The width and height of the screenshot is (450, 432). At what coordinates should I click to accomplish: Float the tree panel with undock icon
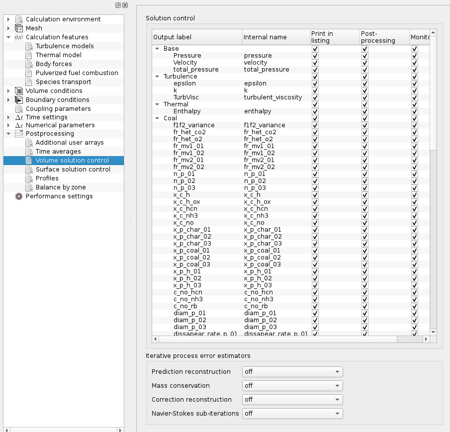point(118,5)
